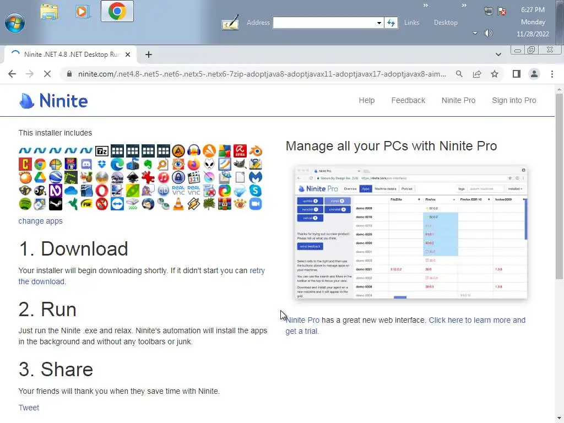Viewport: 564px width, 423px height.
Task: Show hidden tray icons arrow
Action: 475,33
